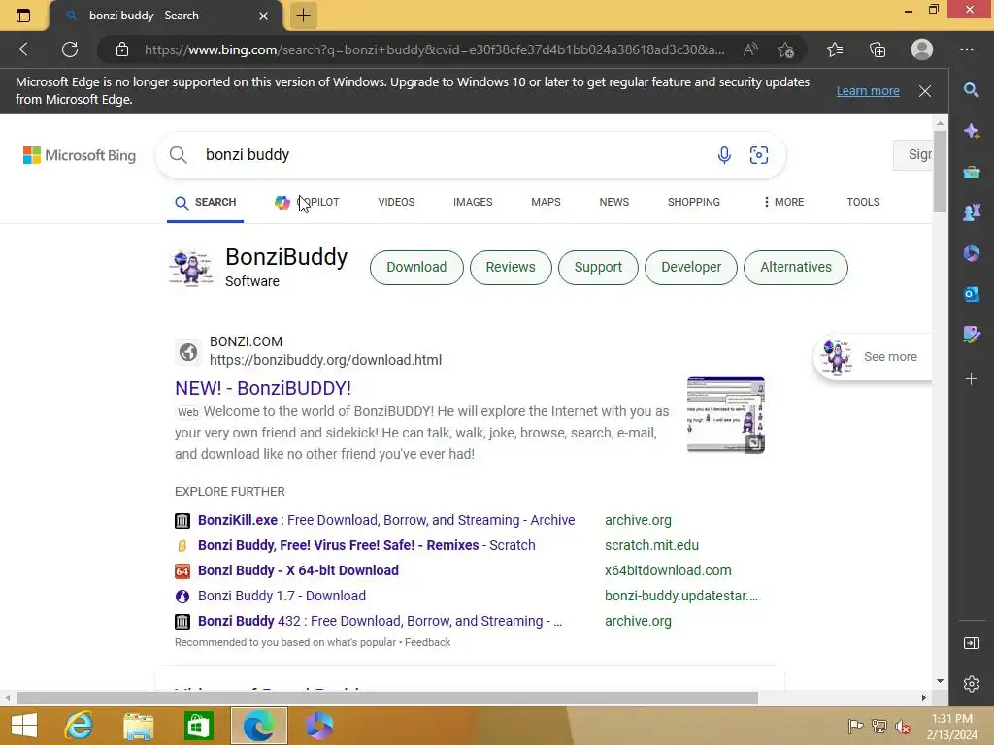This screenshot has width=994, height=745.
Task: Open Designer icon in sidebar
Action: [971, 335]
